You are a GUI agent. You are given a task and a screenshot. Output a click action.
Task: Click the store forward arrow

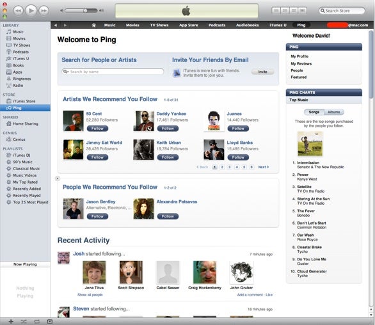point(65,25)
